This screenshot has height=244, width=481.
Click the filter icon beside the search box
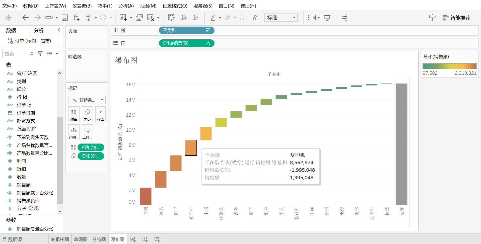[40, 54]
